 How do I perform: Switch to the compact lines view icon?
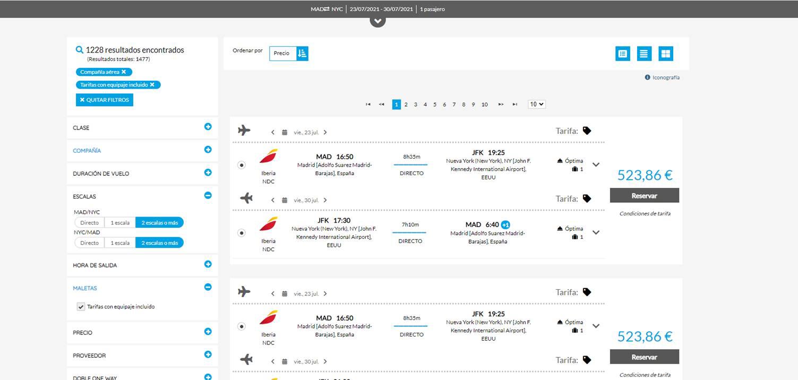pos(644,54)
